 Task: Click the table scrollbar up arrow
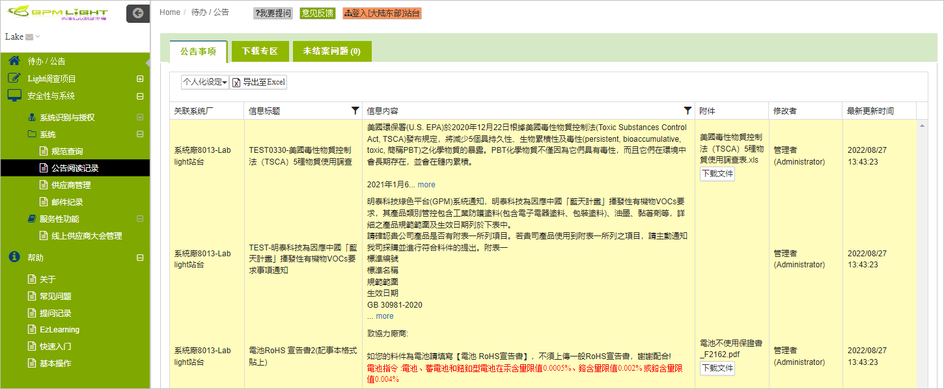click(x=923, y=125)
